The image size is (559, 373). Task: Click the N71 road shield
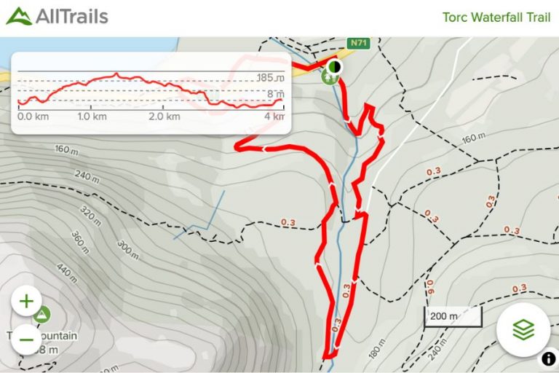pos(358,43)
